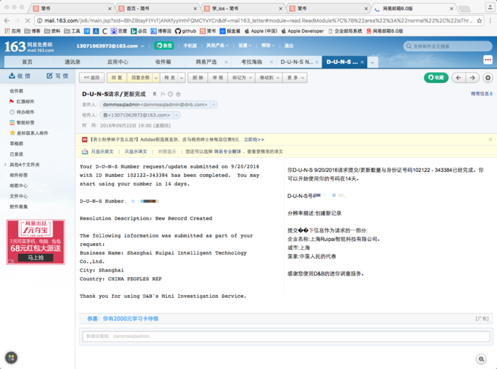The height and width of the screenshot is (369, 497).
Task: Bookmark page with star in address bar
Action: [x=479, y=21]
